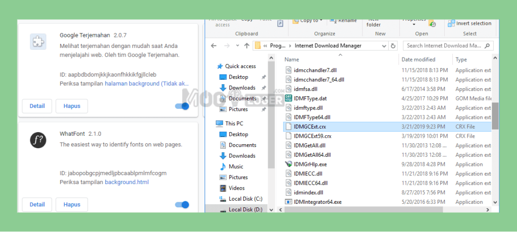Image resolution: width=517 pixels, height=232 pixels.
Task: Open the background.html link
Action: point(127,182)
